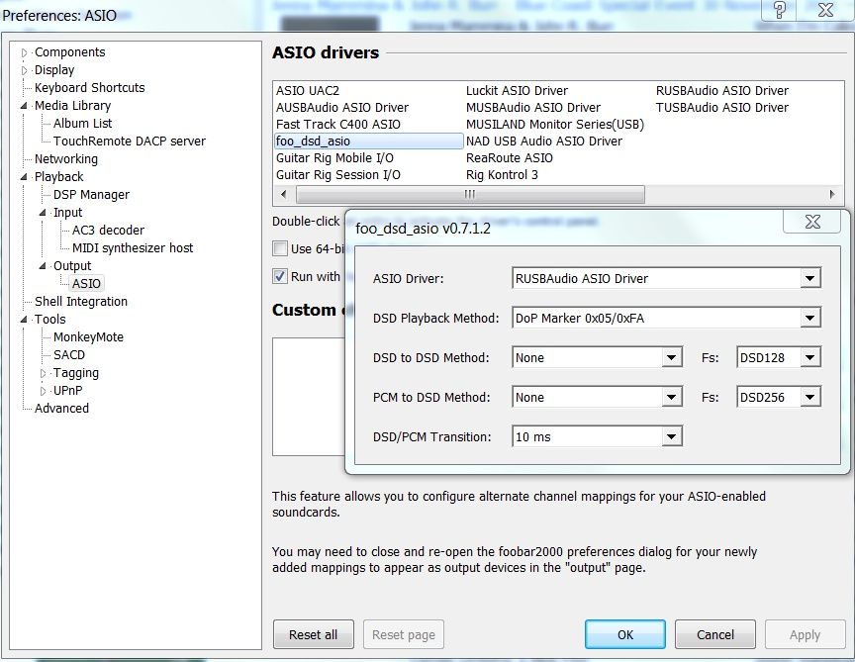Collapse the Tools tree node
This screenshot has width=855, height=662.
24,320
